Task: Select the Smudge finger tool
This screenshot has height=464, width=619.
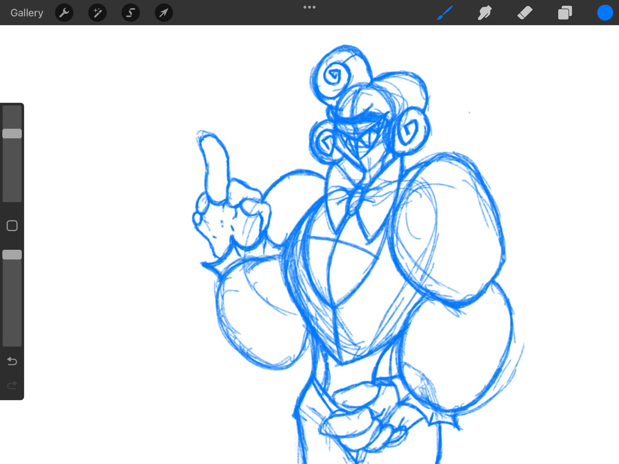Action: pos(485,13)
